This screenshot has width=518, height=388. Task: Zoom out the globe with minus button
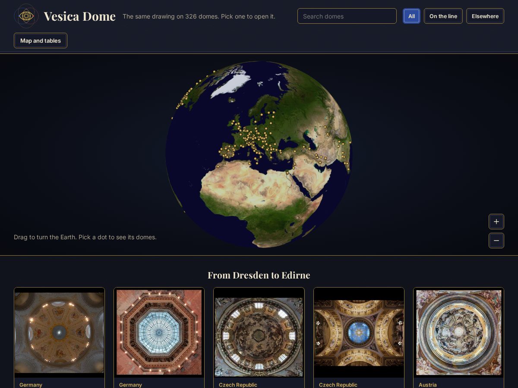(496, 241)
